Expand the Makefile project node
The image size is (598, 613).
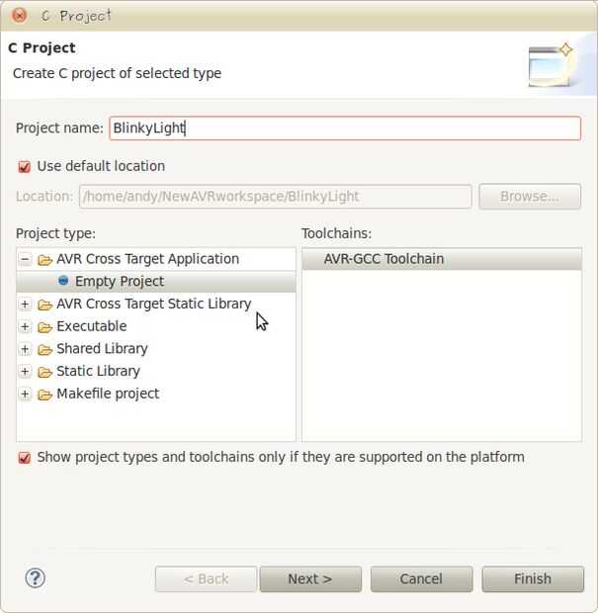click(25, 394)
